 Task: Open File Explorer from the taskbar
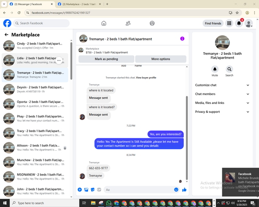93,203
